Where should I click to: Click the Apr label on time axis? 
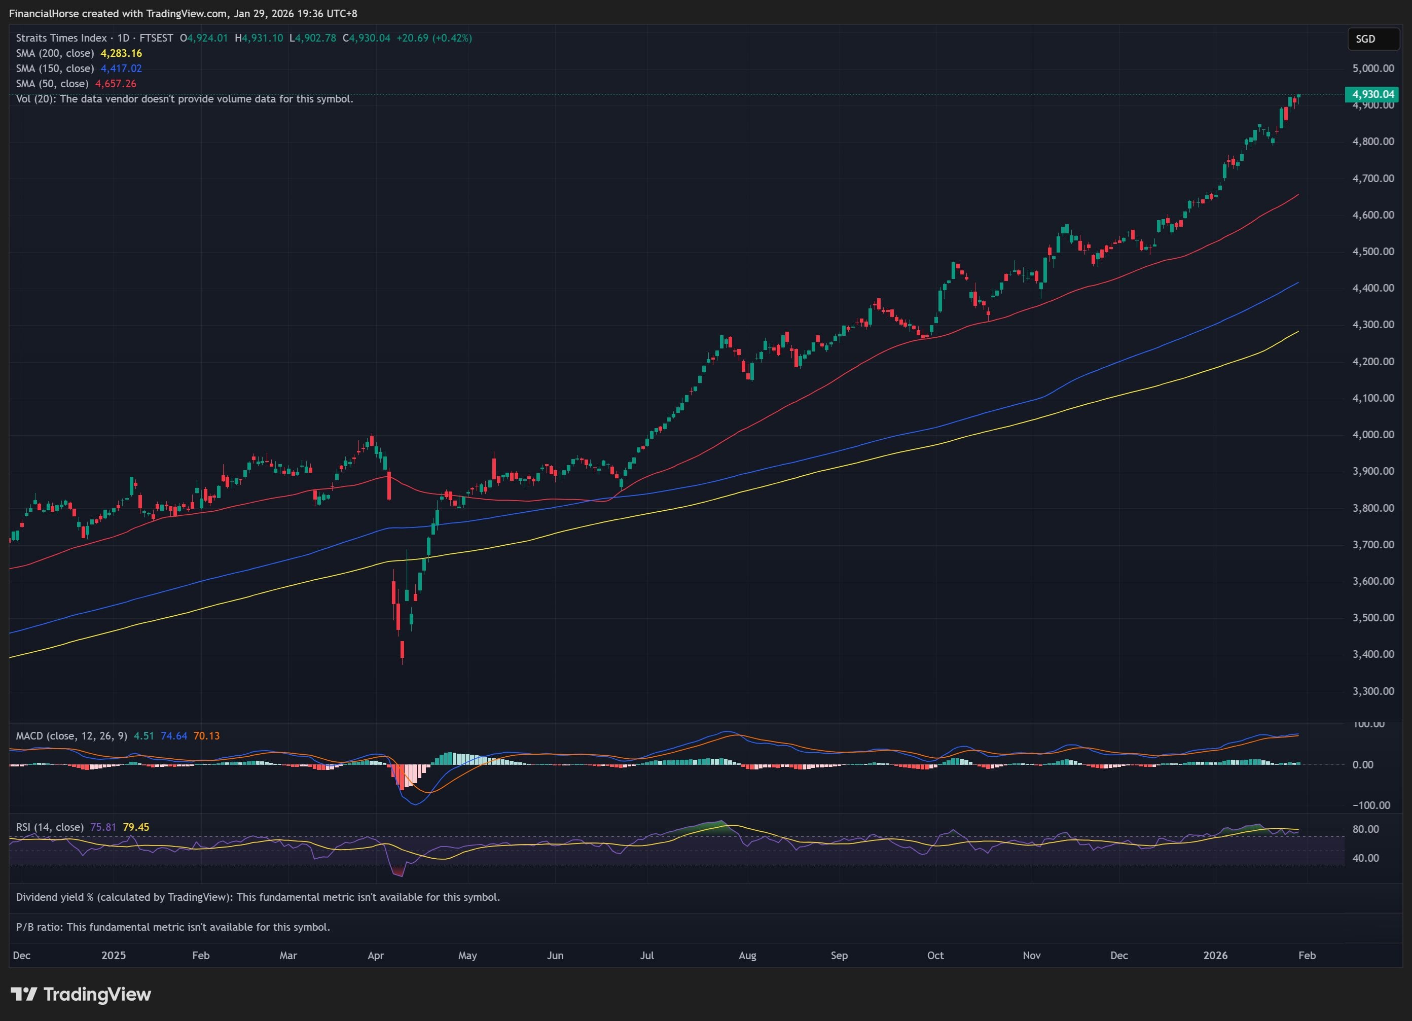375,955
